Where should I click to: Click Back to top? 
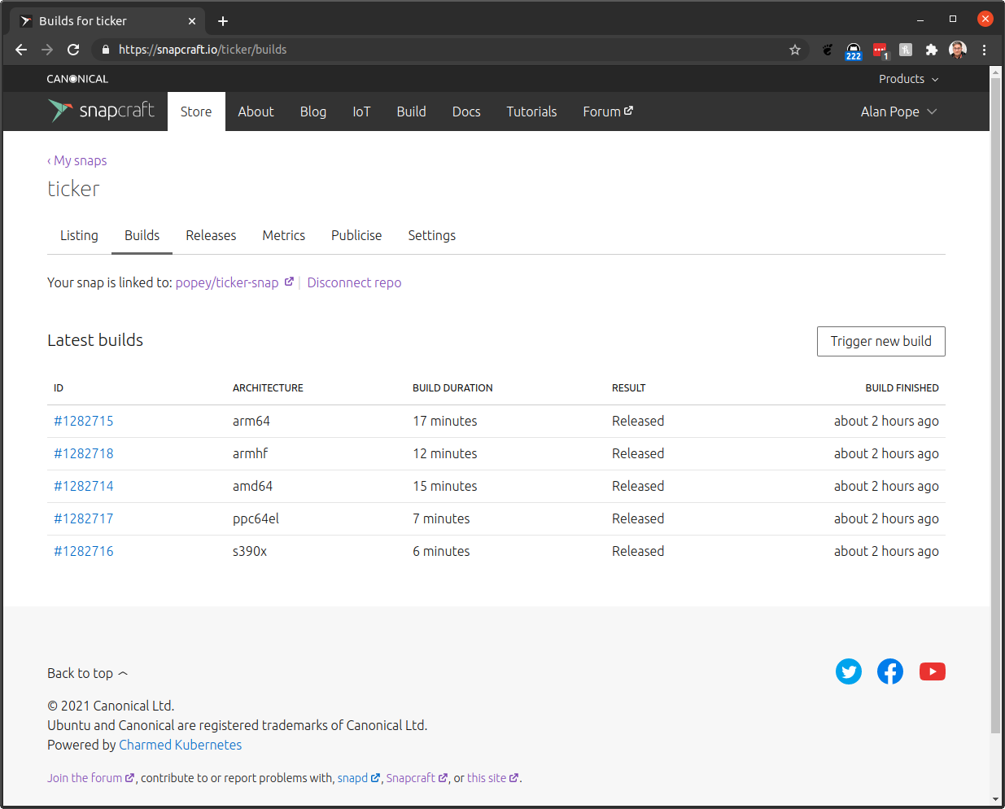pos(88,673)
